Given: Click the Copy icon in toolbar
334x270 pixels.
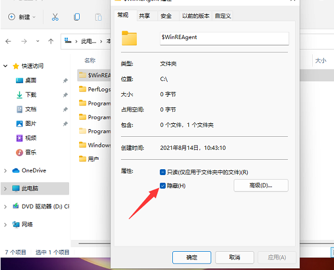Looking at the screenshot, I should [77, 17].
